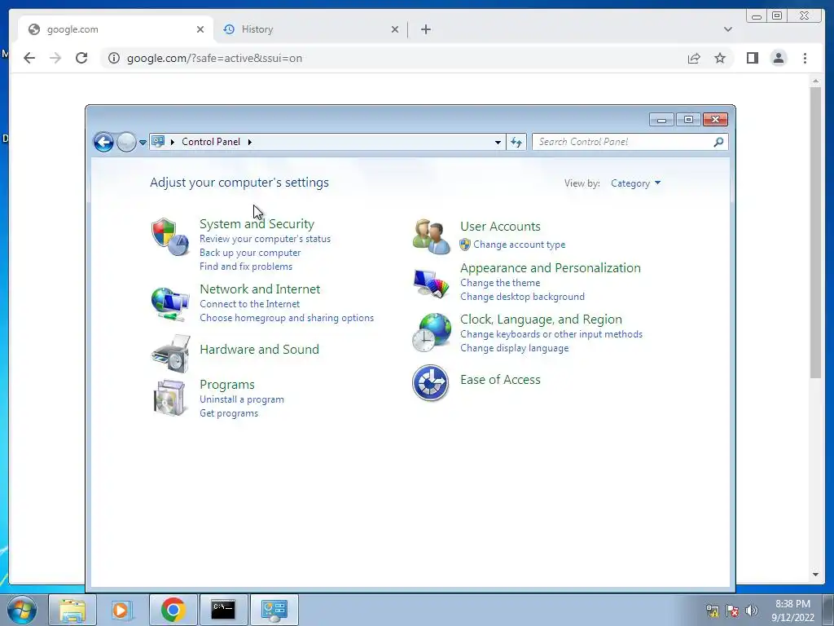Click Chrome page vertical scrollbar thumb
This screenshot has width=834, height=626.
[x=815, y=232]
